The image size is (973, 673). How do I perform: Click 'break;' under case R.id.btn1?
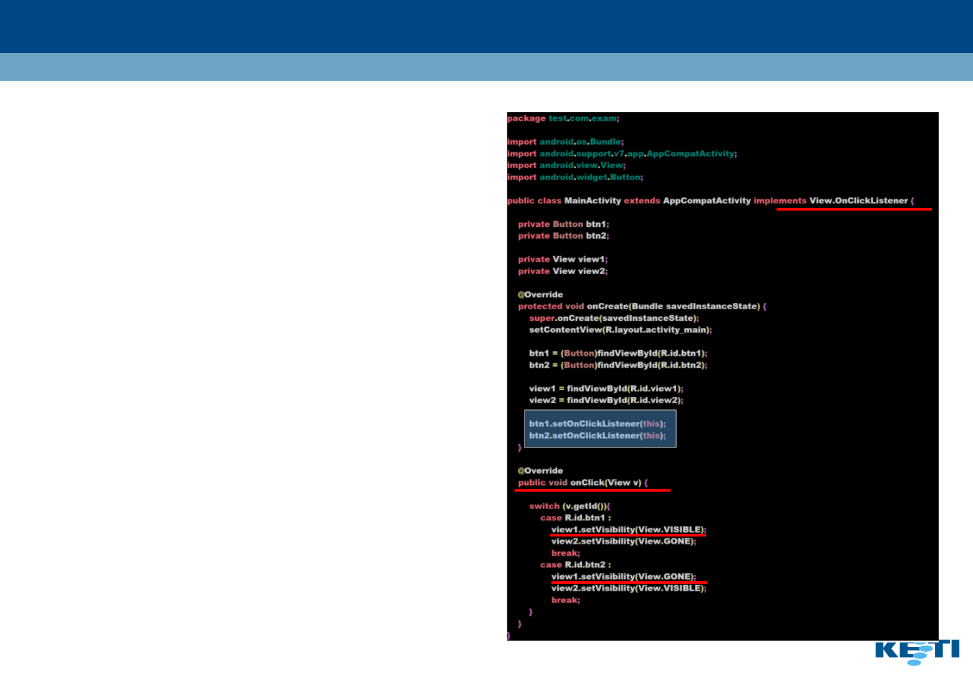click(x=566, y=553)
